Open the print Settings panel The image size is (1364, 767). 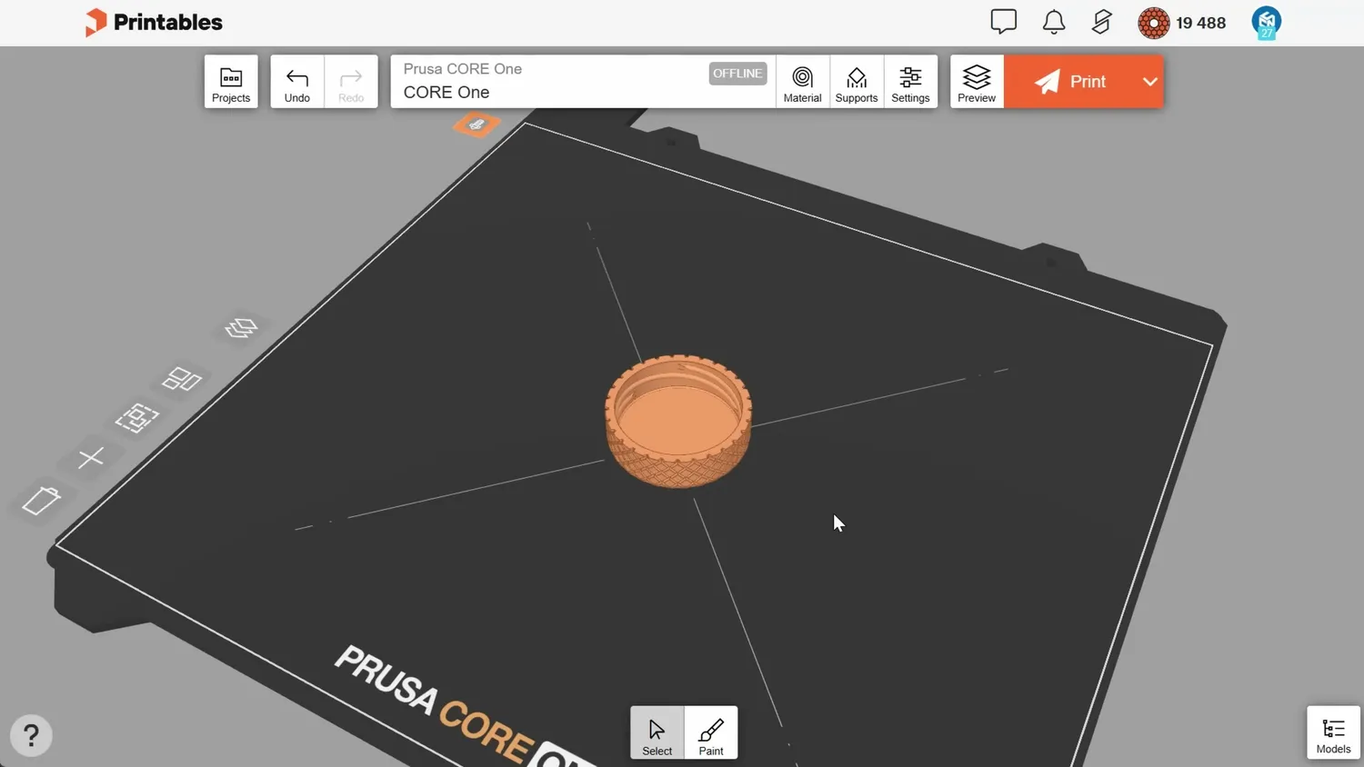click(x=910, y=82)
